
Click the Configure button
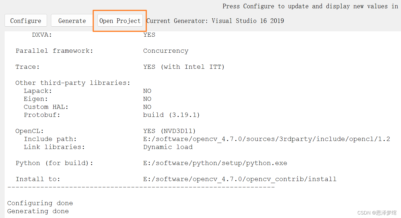click(x=26, y=20)
